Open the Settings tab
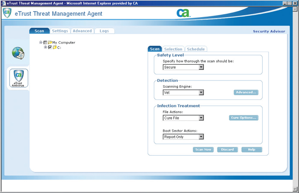The image size is (299, 193). click(60, 31)
